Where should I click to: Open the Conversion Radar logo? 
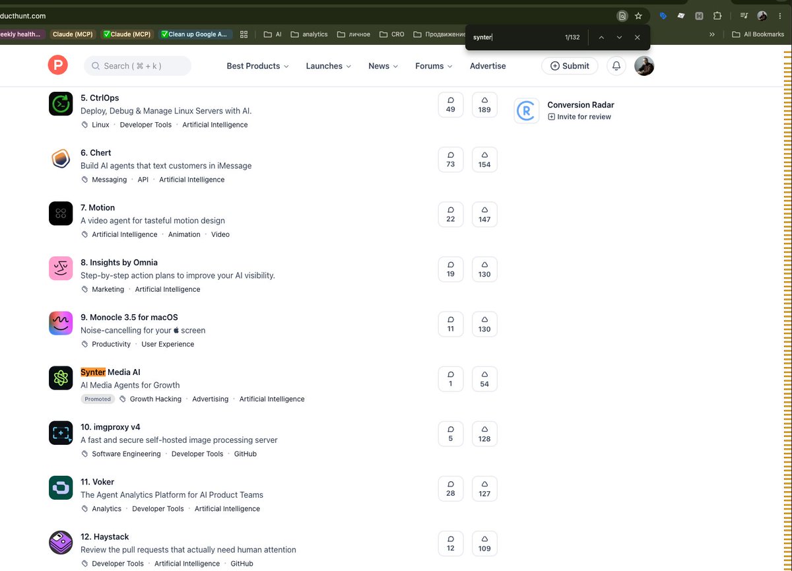point(527,111)
